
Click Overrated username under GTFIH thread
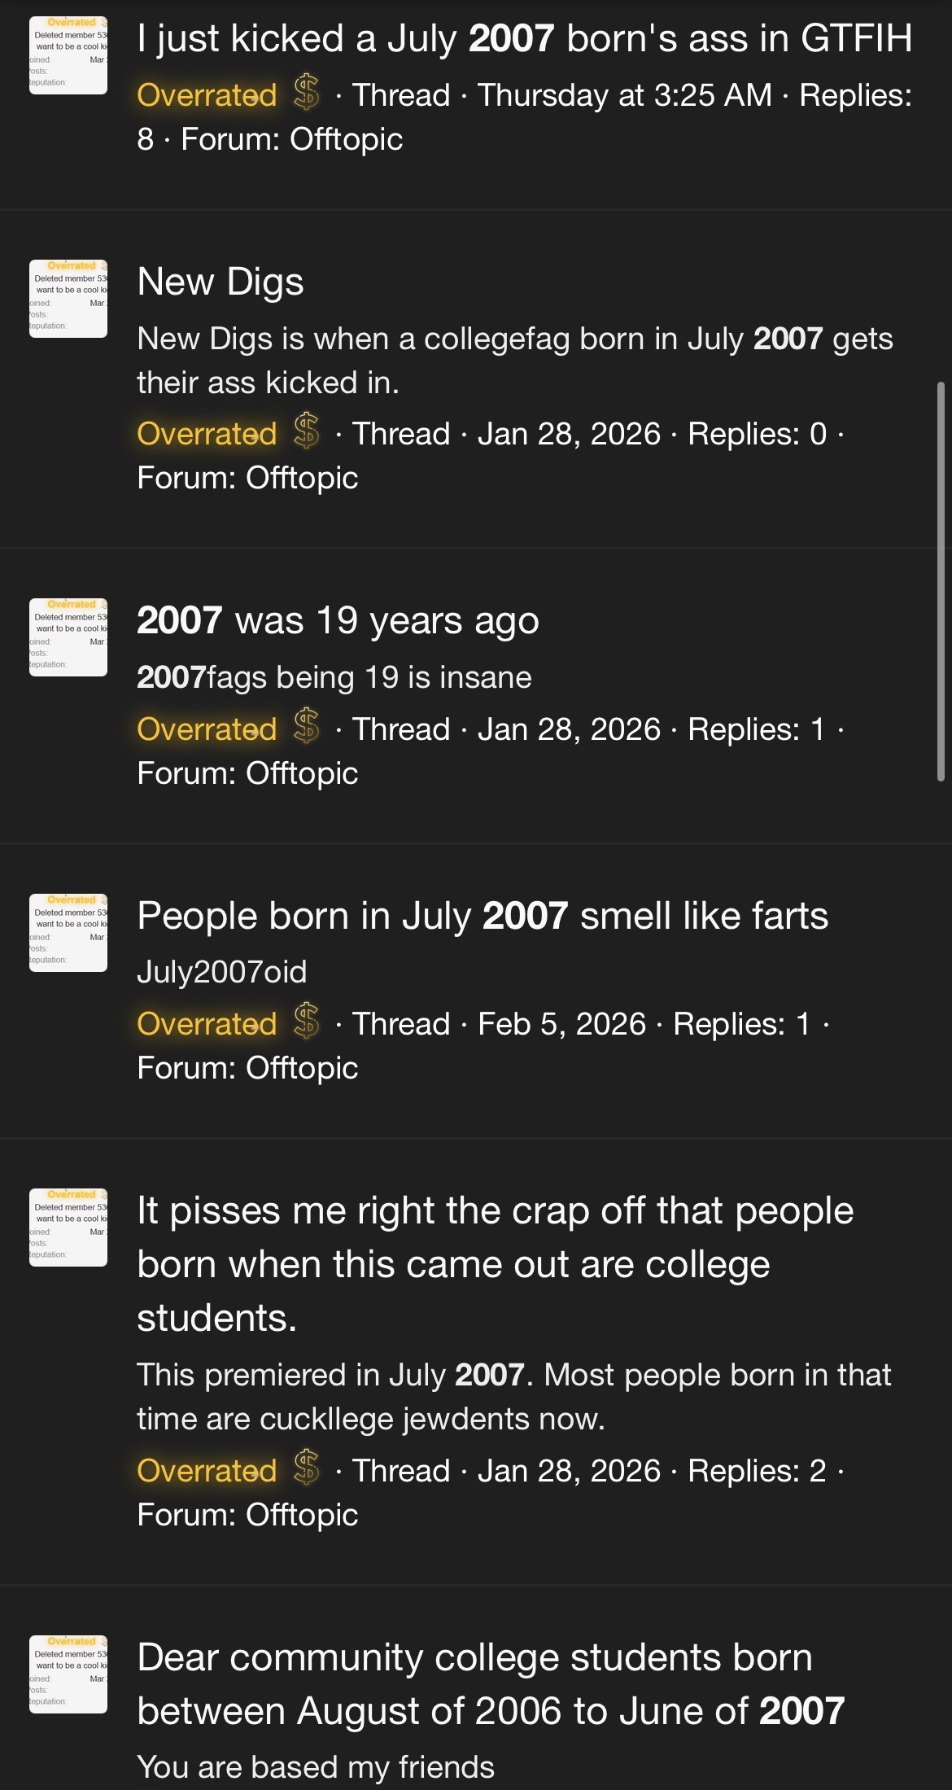pyautogui.click(x=207, y=95)
